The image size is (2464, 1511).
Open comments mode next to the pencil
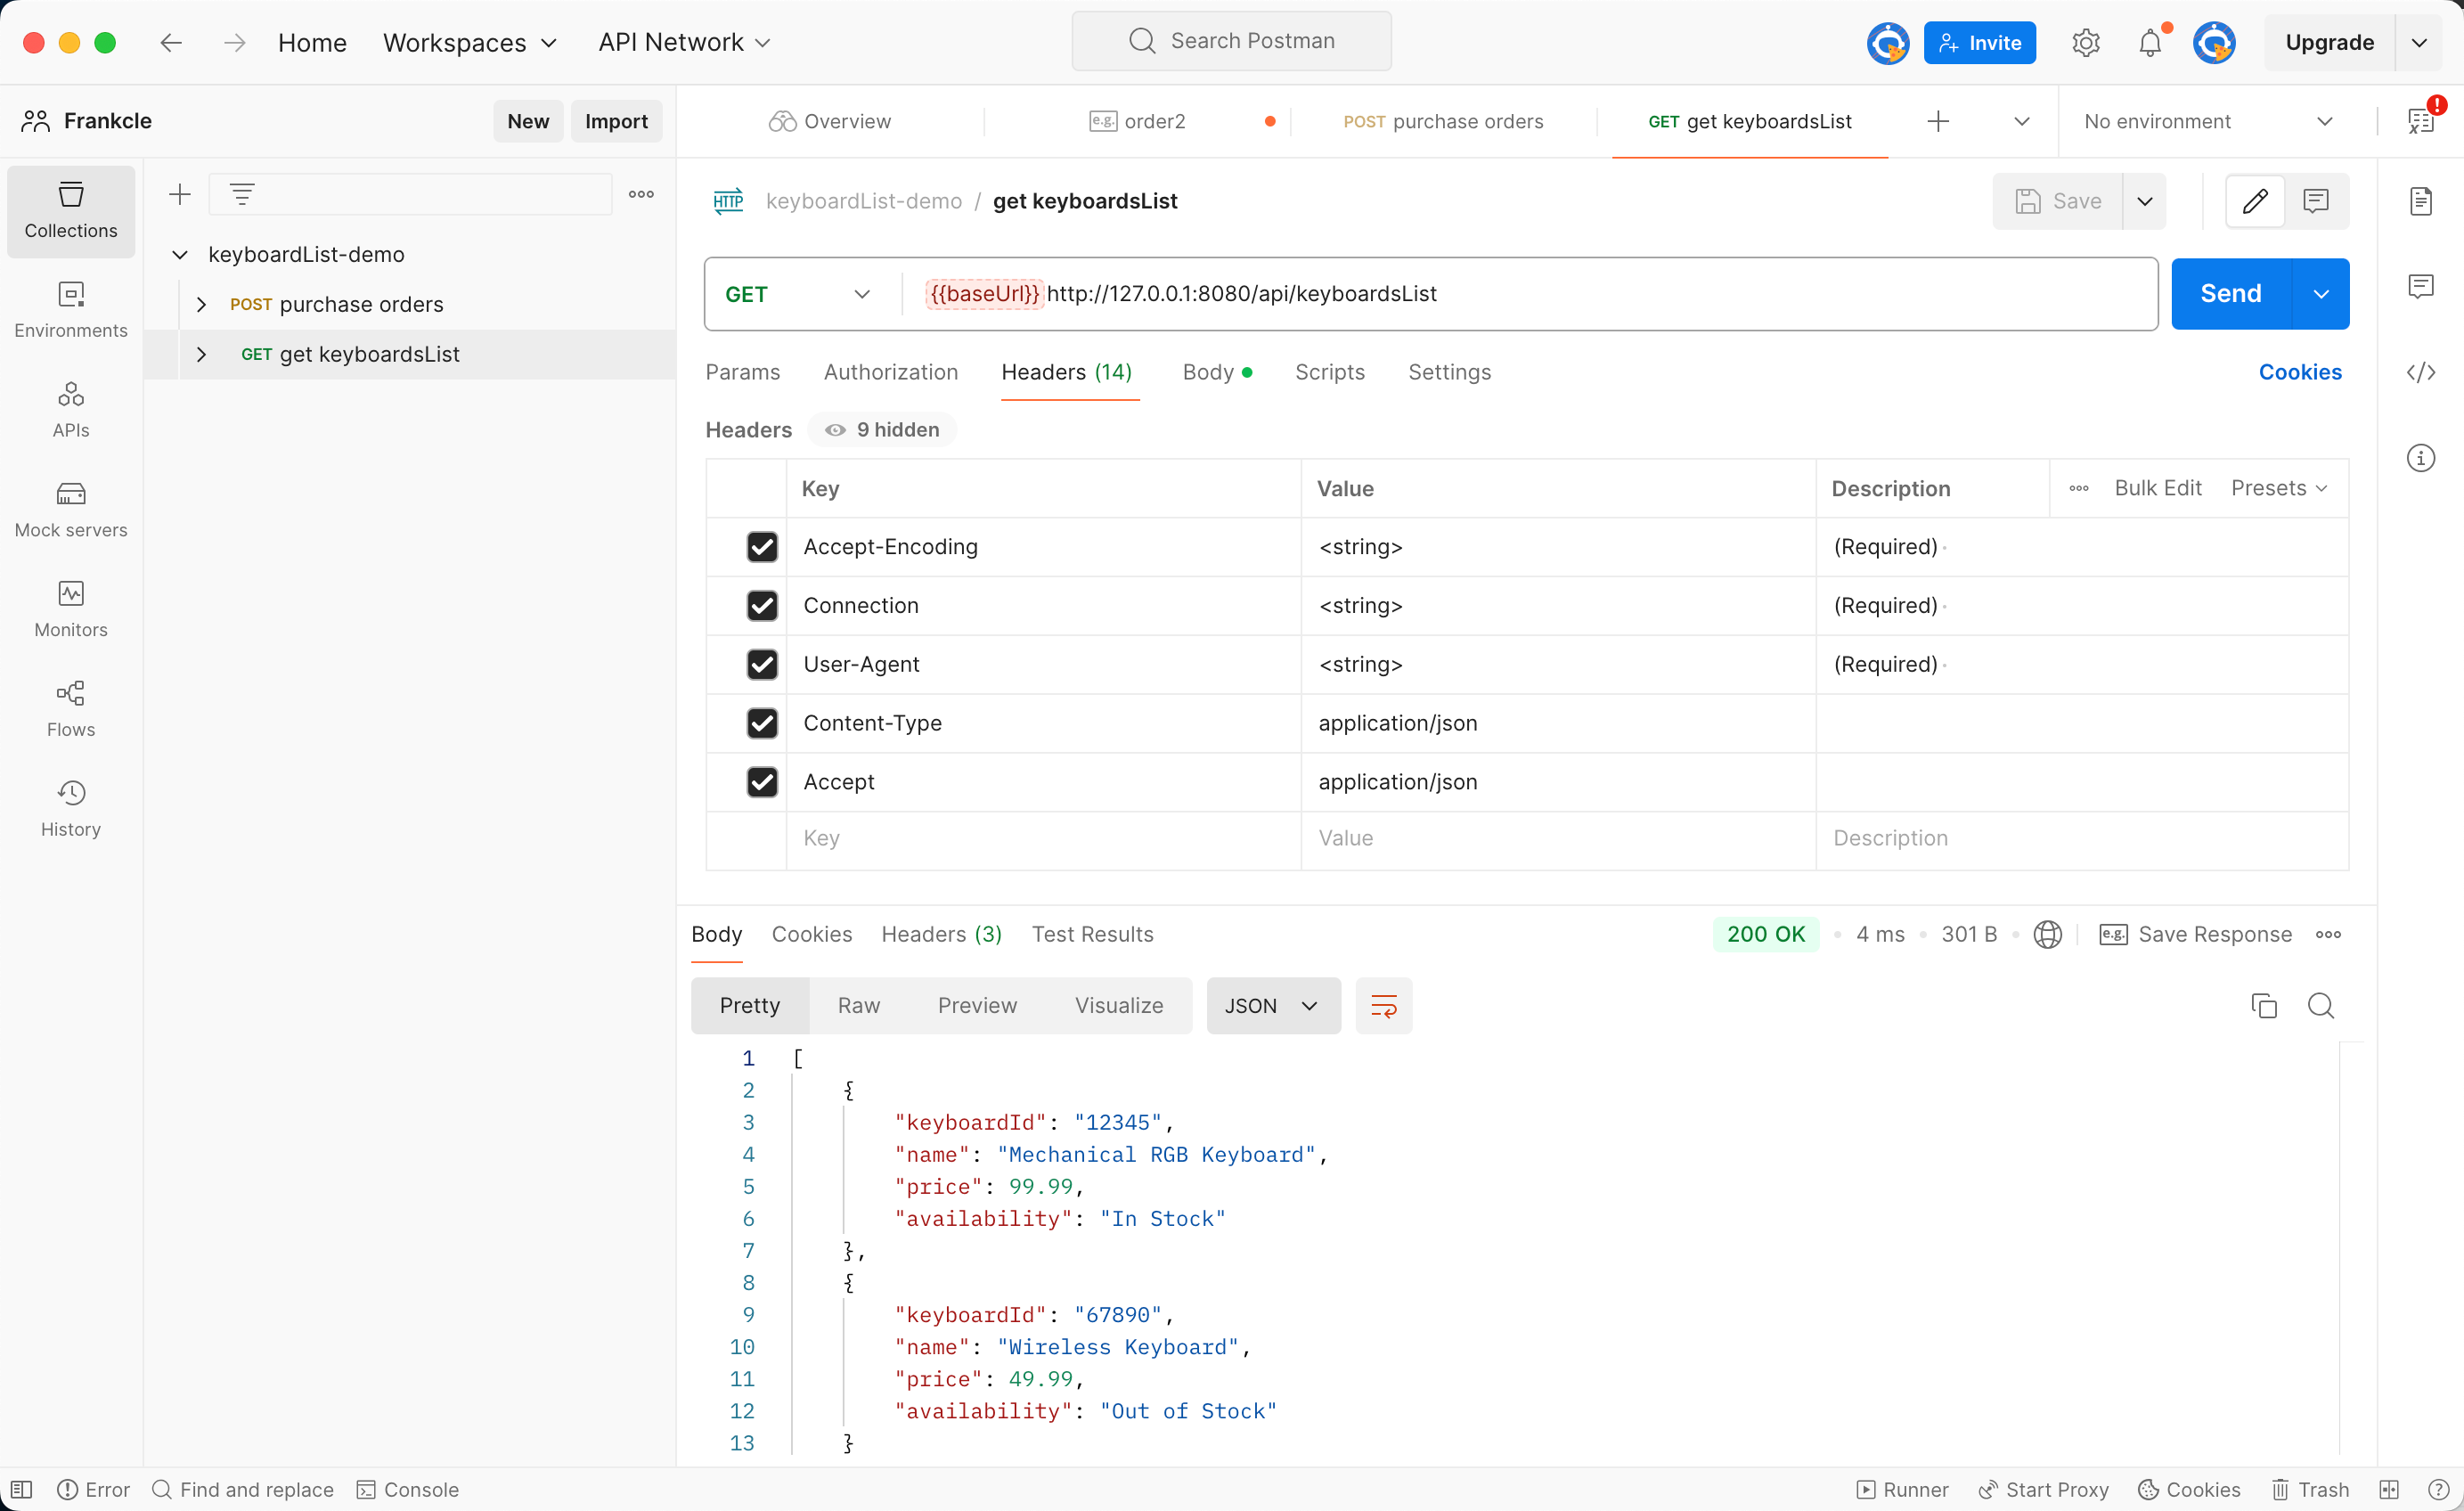tap(2316, 201)
